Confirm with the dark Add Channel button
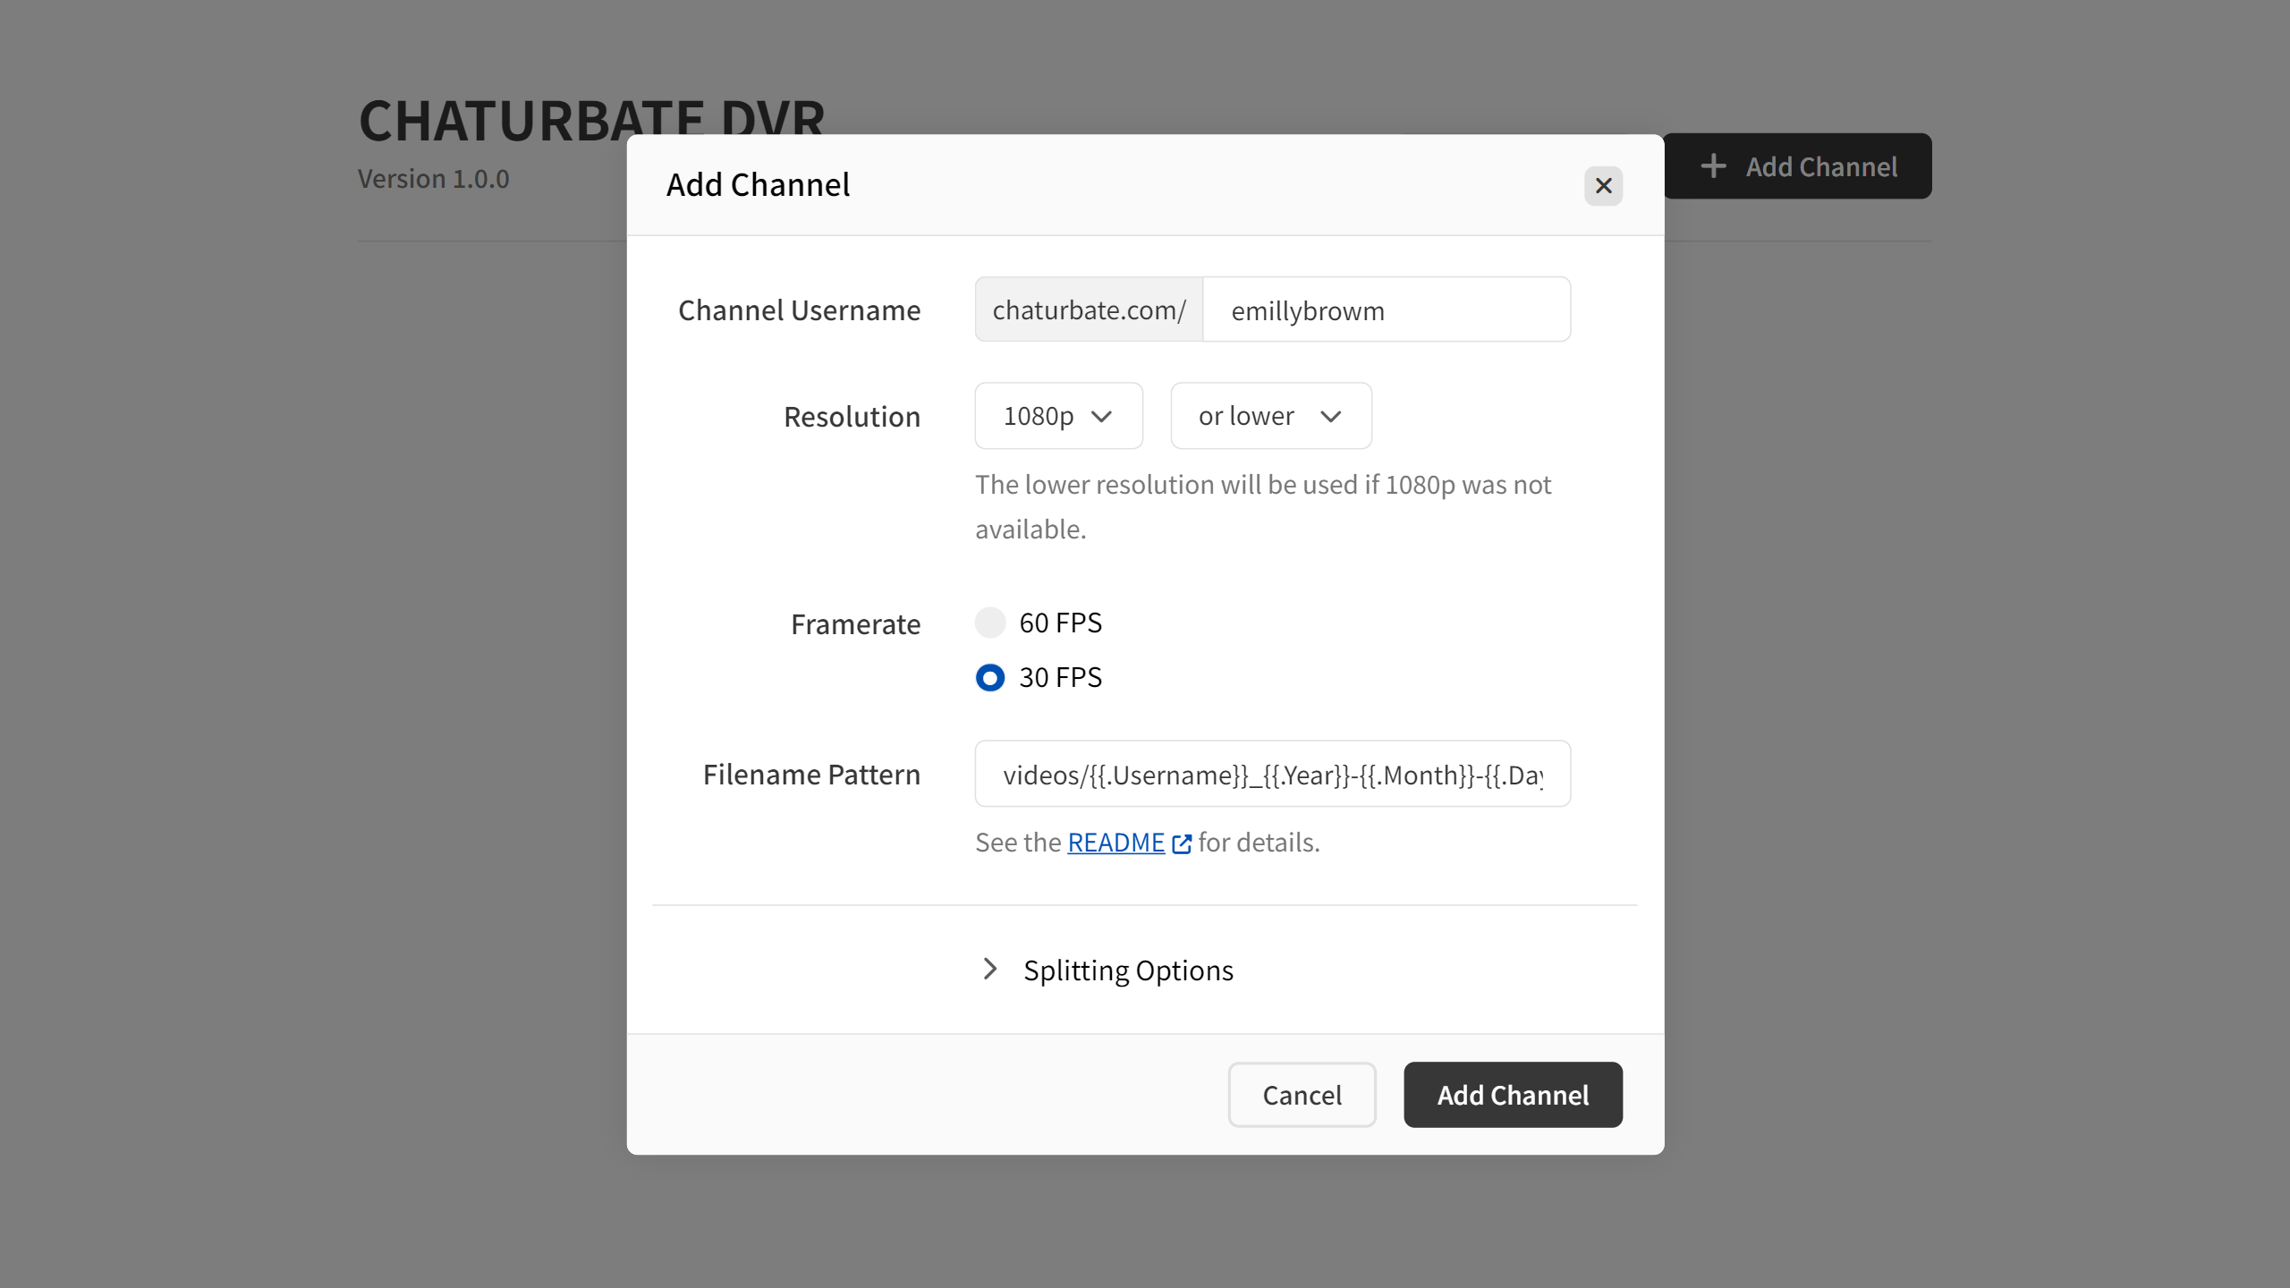The height and width of the screenshot is (1288, 2290). point(1513,1095)
